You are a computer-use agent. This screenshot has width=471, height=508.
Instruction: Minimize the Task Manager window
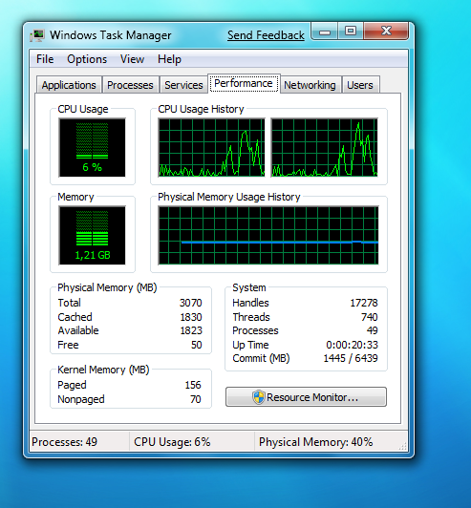click(x=325, y=32)
